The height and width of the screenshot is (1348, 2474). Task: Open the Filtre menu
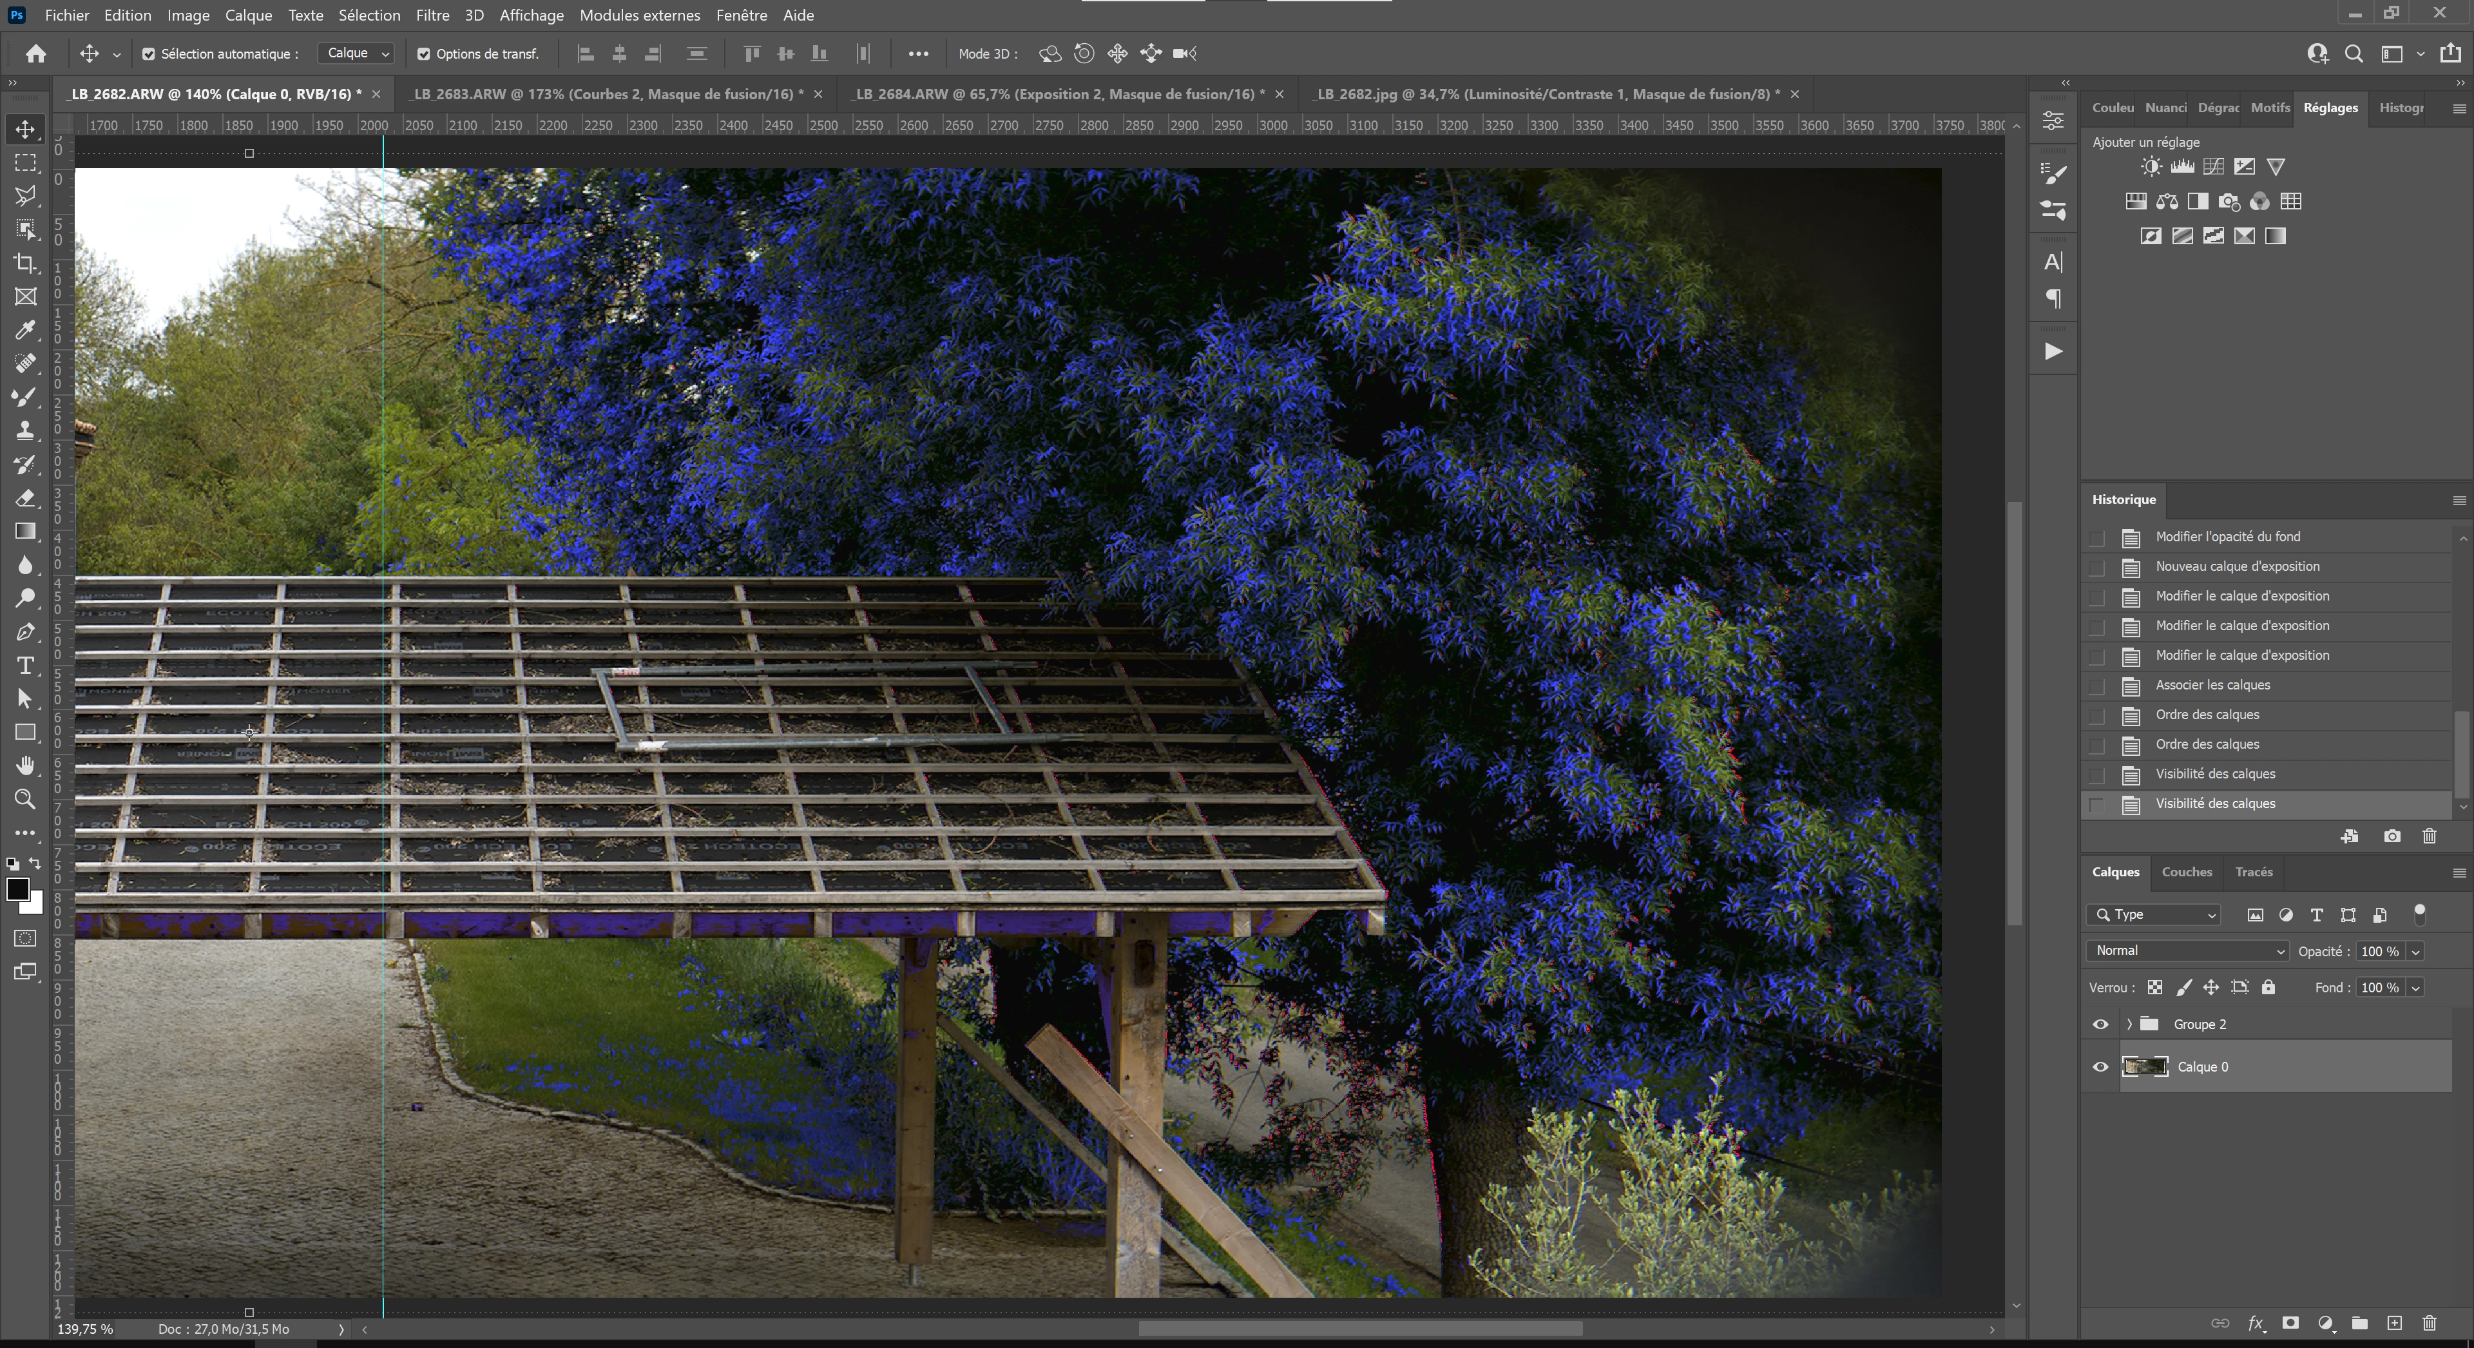pos(432,15)
